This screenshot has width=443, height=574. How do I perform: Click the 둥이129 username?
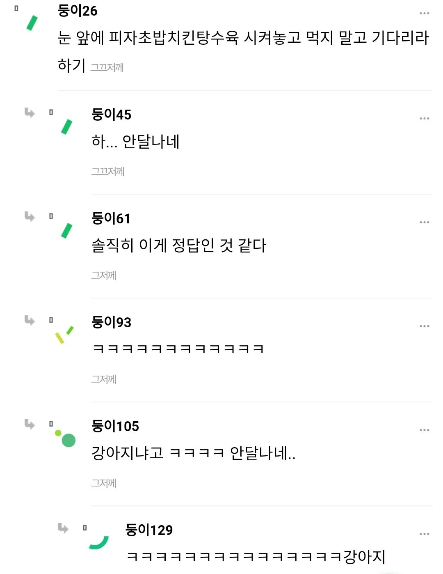point(149,530)
